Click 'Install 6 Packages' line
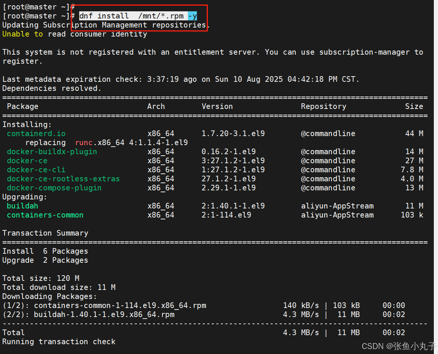This screenshot has height=354, width=438. [45, 251]
